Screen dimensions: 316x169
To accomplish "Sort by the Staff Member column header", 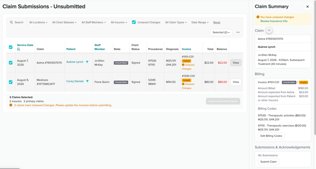I will coord(100,47).
